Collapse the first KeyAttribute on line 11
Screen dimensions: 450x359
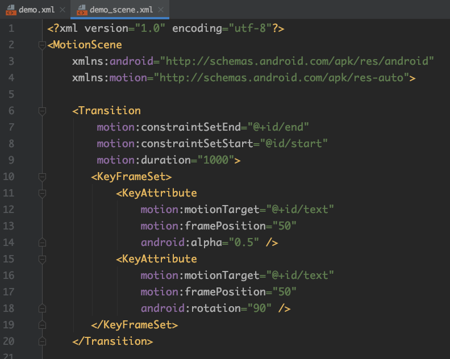point(42,193)
